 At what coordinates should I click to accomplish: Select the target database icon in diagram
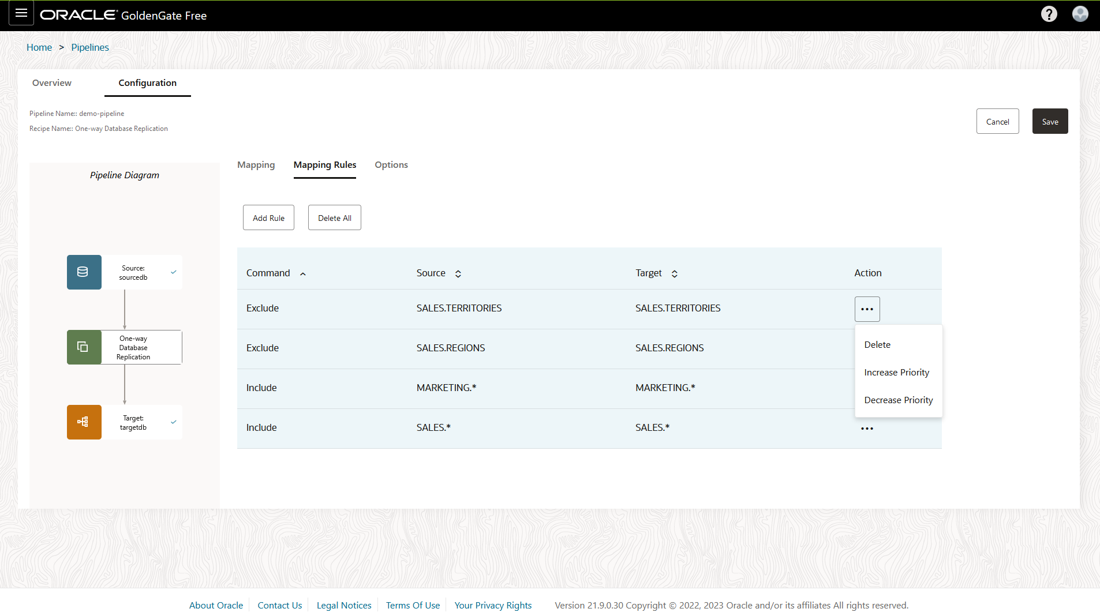84,422
